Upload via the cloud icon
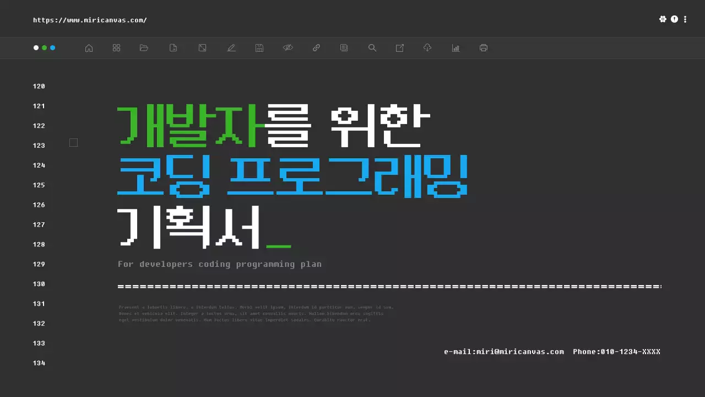Image resolution: width=705 pixels, height=397 pixels. [x=427, y=47]
